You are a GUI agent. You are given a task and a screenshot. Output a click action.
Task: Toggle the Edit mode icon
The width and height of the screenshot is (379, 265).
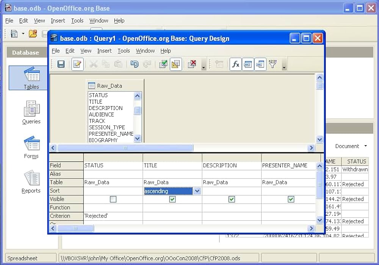[x=77, y=64]
